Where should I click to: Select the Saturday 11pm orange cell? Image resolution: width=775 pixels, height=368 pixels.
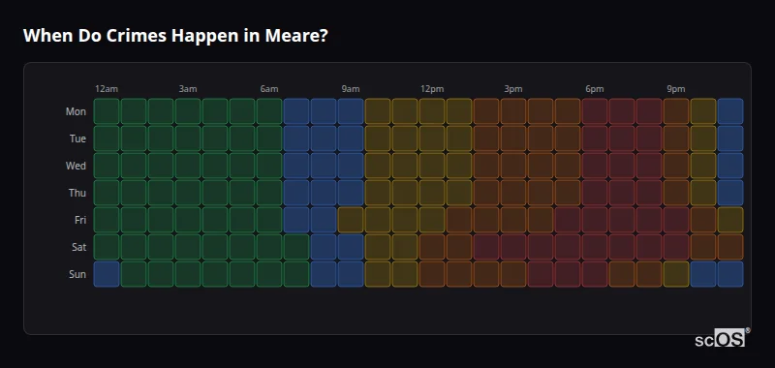pyautogui.click(x=730, y=247)
